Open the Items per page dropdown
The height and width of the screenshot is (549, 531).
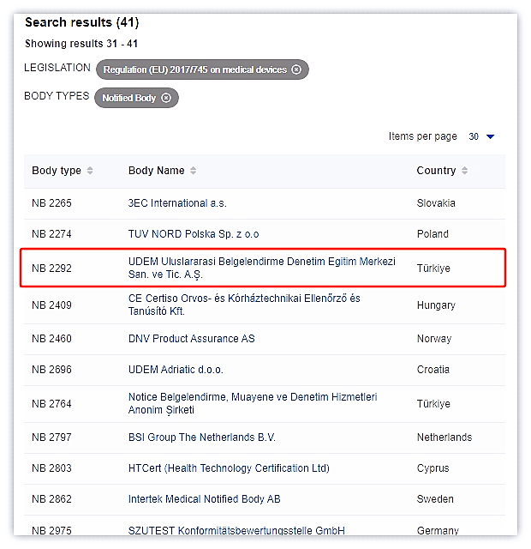[x=481, y=136]
